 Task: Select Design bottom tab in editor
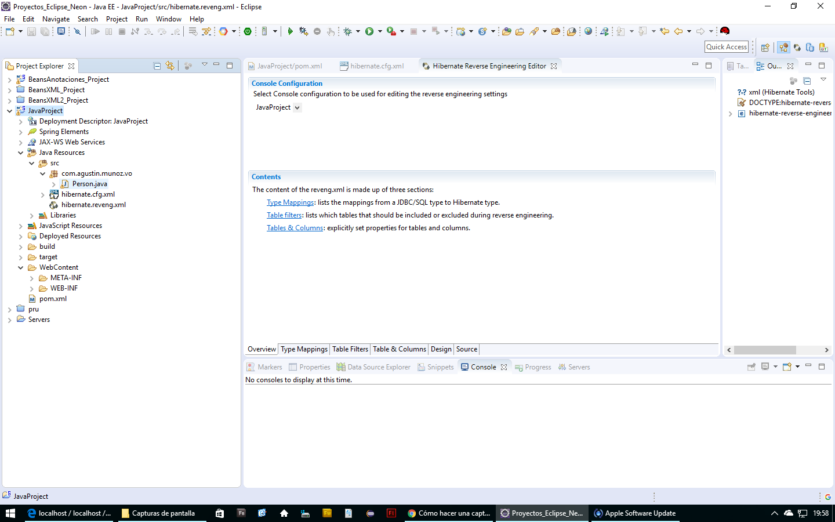point(441,349)
